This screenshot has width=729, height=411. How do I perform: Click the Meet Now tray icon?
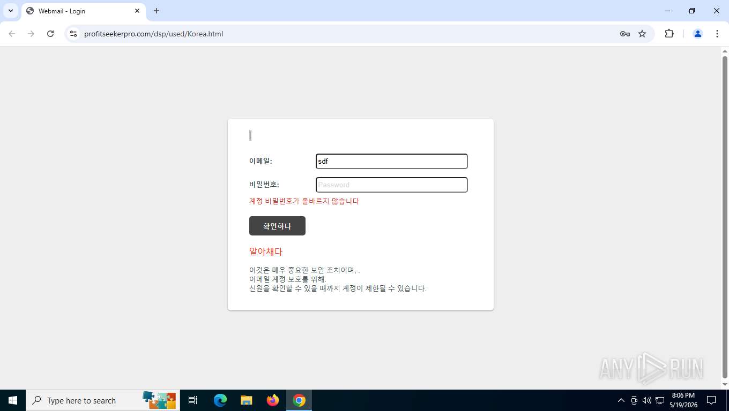pyautogui.click(x=634, y=400)
